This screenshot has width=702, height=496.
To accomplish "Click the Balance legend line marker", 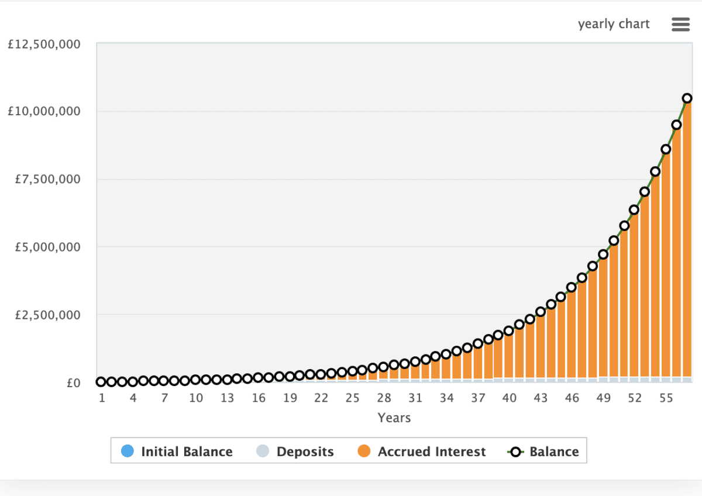I will point(515,452).
